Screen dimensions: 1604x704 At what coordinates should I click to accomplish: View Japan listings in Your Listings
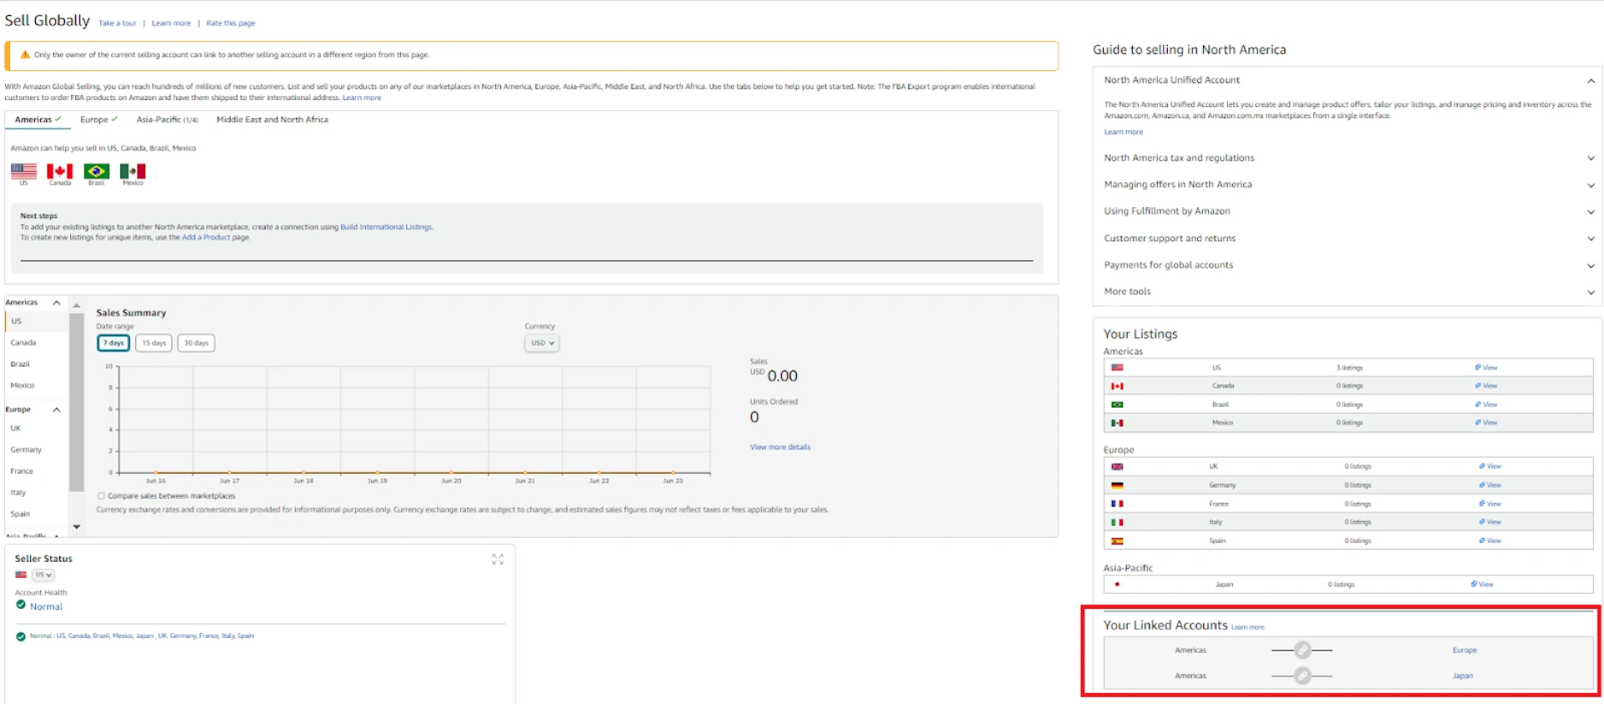coord(1482,585)
